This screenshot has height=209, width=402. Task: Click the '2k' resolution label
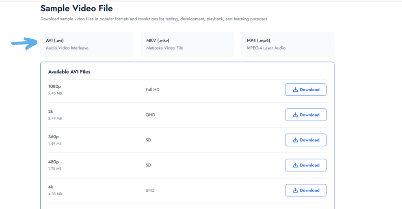click(50, 112)
